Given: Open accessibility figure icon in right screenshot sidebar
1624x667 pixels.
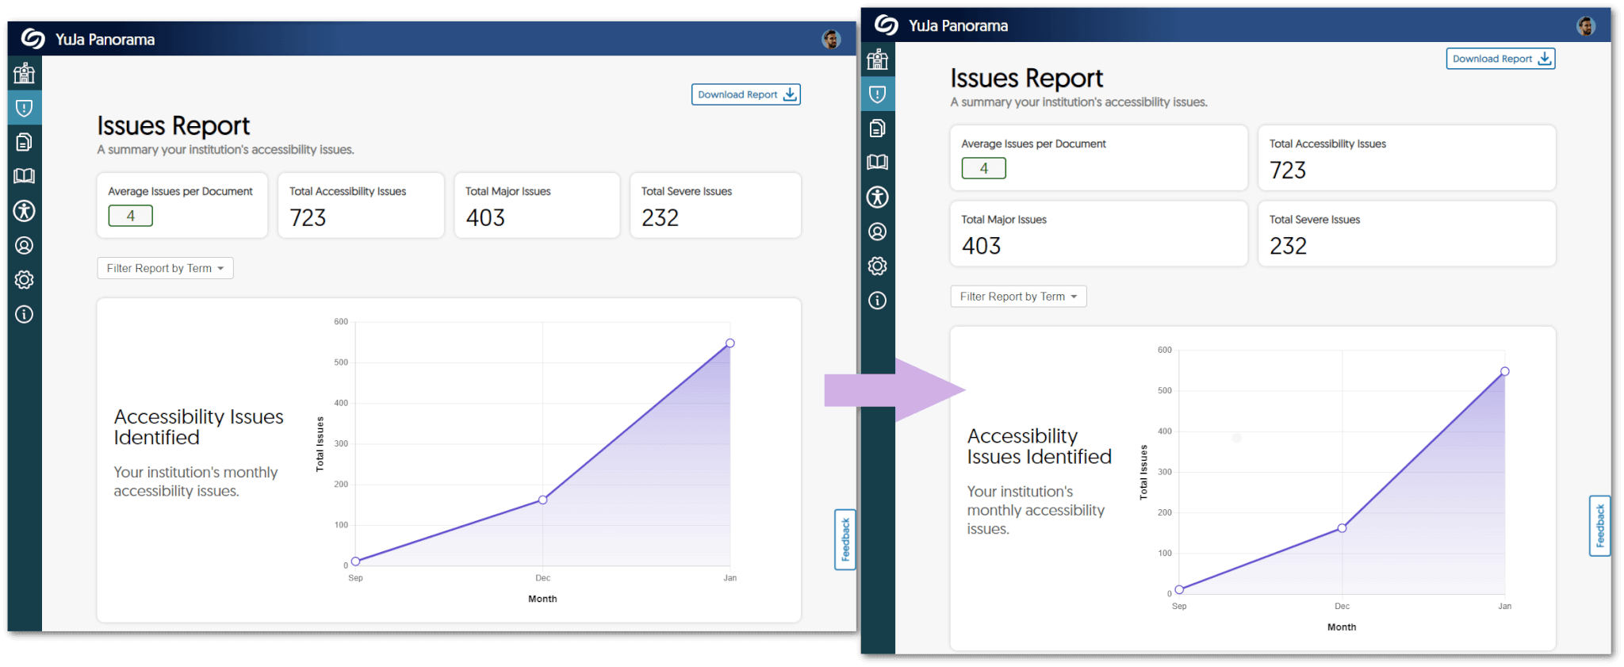Looking at the screenshot, I should 877,197.
